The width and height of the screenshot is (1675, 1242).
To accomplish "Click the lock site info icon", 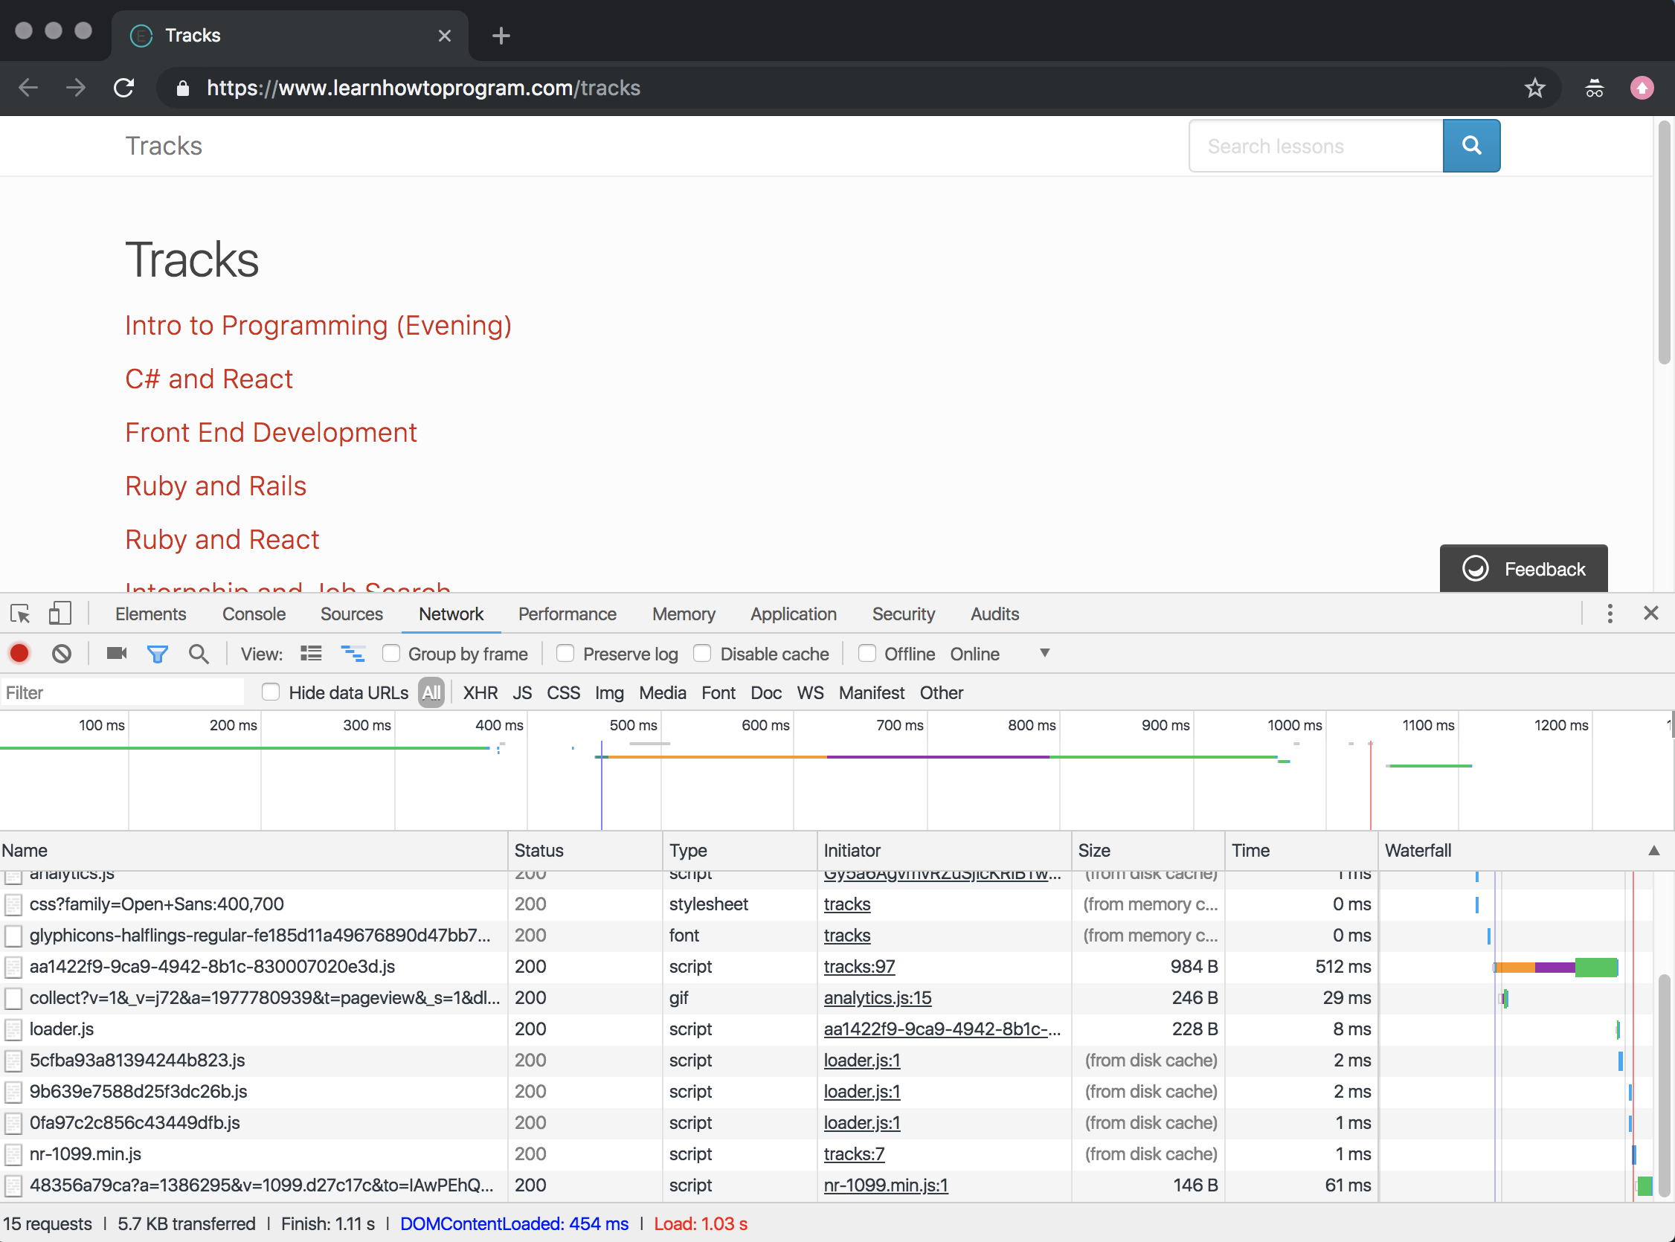I will 183,88.
